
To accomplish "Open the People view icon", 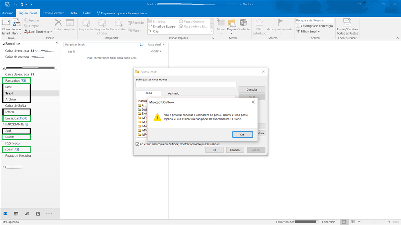I will 27,214.
